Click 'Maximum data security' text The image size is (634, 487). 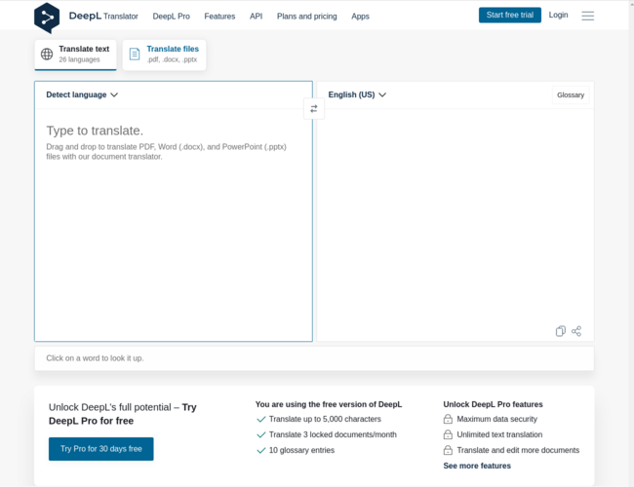(496, 419)
